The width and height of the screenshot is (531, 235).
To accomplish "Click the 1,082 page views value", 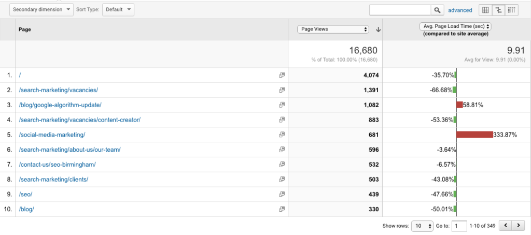I will pos(370,105).
